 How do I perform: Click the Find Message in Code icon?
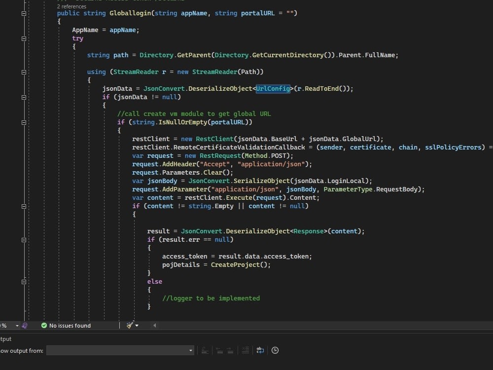point(205,350)
